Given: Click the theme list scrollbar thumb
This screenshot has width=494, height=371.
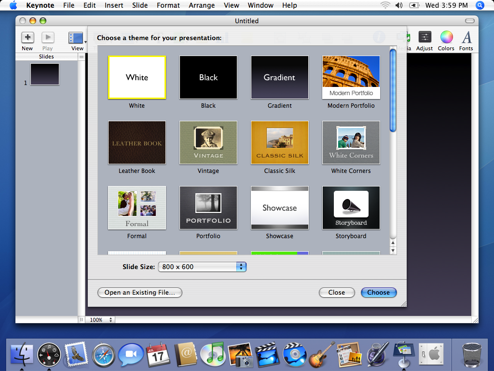Looking at the screenshot, I should (x=393, y=90).
